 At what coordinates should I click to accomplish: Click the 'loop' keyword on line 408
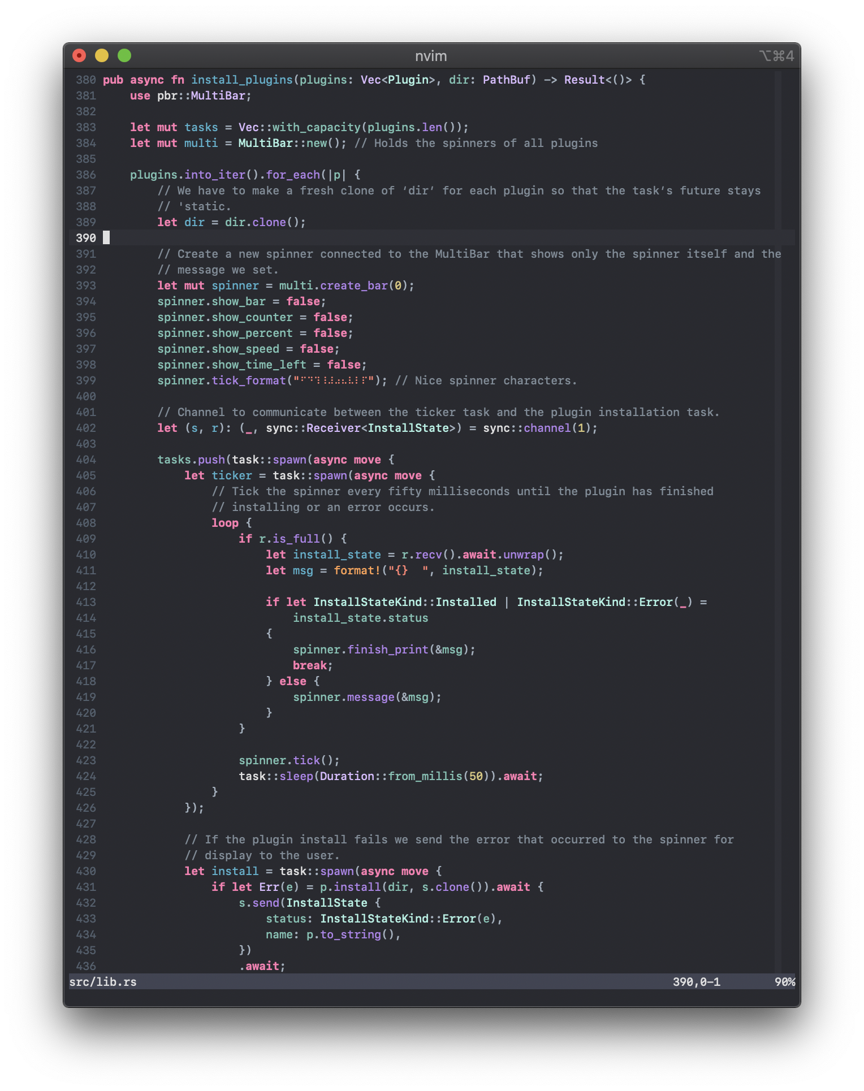225,523
